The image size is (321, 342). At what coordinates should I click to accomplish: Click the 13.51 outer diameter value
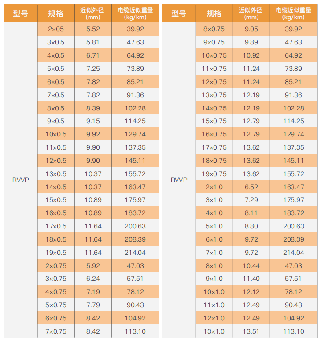251,331
